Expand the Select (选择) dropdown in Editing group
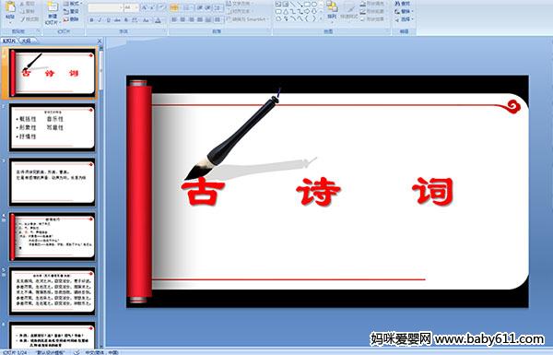The image size is (553, 355). (405, 19)
